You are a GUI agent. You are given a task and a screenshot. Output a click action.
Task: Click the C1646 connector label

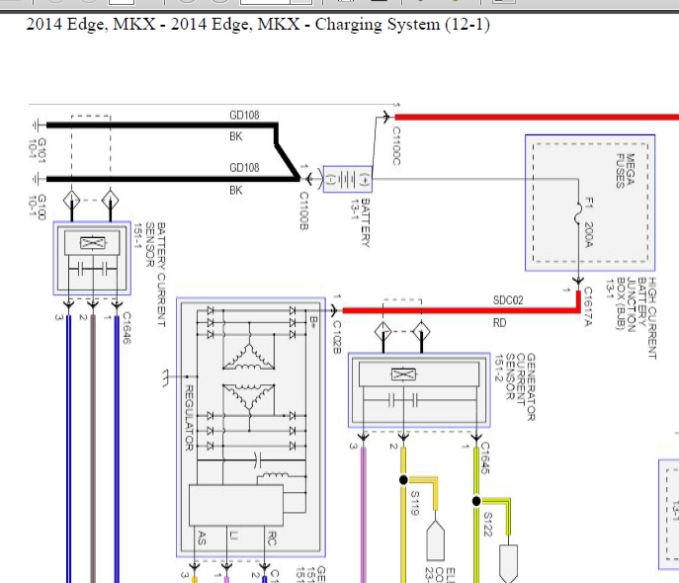click(127, 328)
